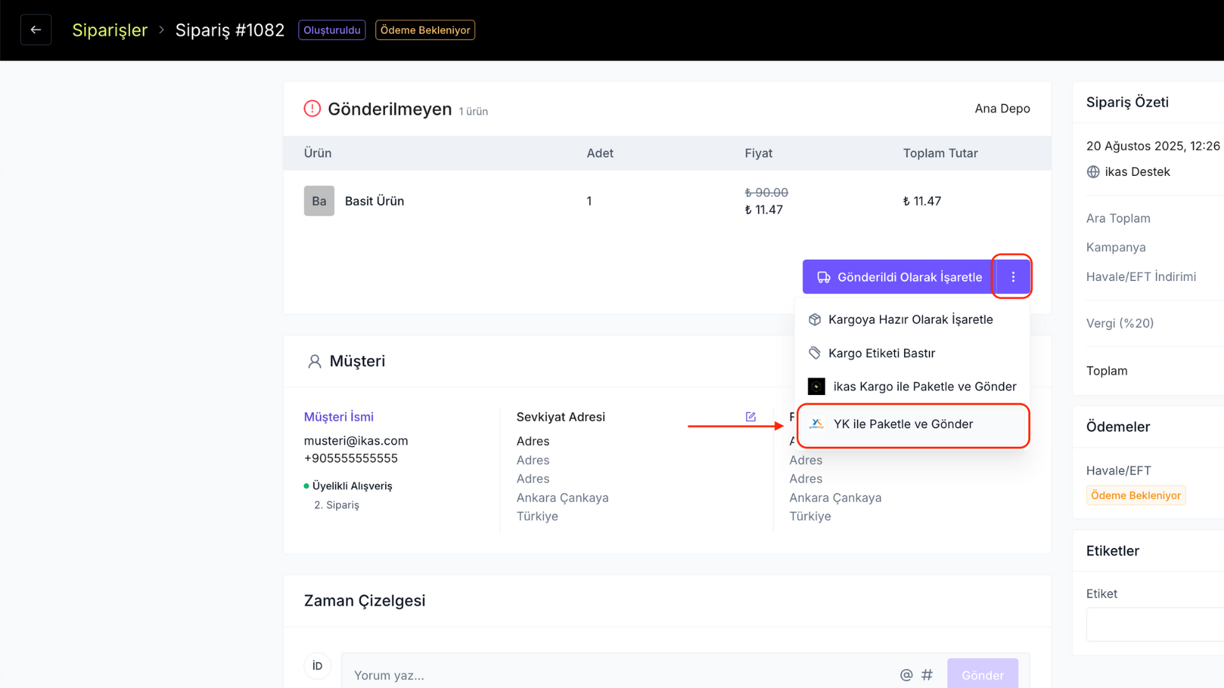1224x688 pixels.
Task: Choose ikas Kargo ile Paketle ve Gönder
Action: click(913, 387)
